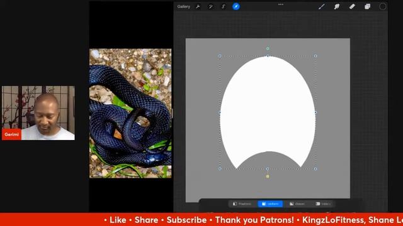
Task: Open the Gallery in Procreate
Action: (x=183, y=7)
